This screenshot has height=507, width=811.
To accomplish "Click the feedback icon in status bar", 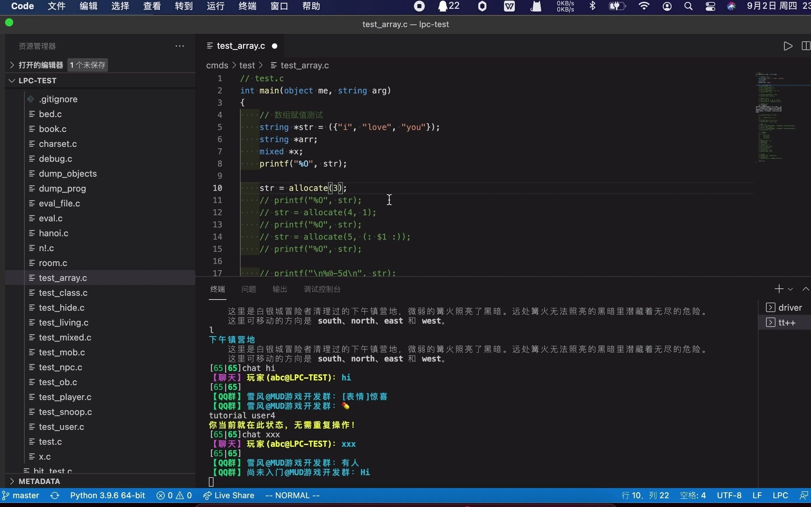I will pos(804,495).
